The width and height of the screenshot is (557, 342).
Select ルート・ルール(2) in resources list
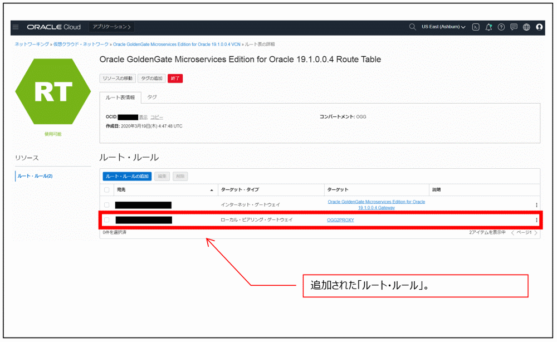[x=35, y=176]
